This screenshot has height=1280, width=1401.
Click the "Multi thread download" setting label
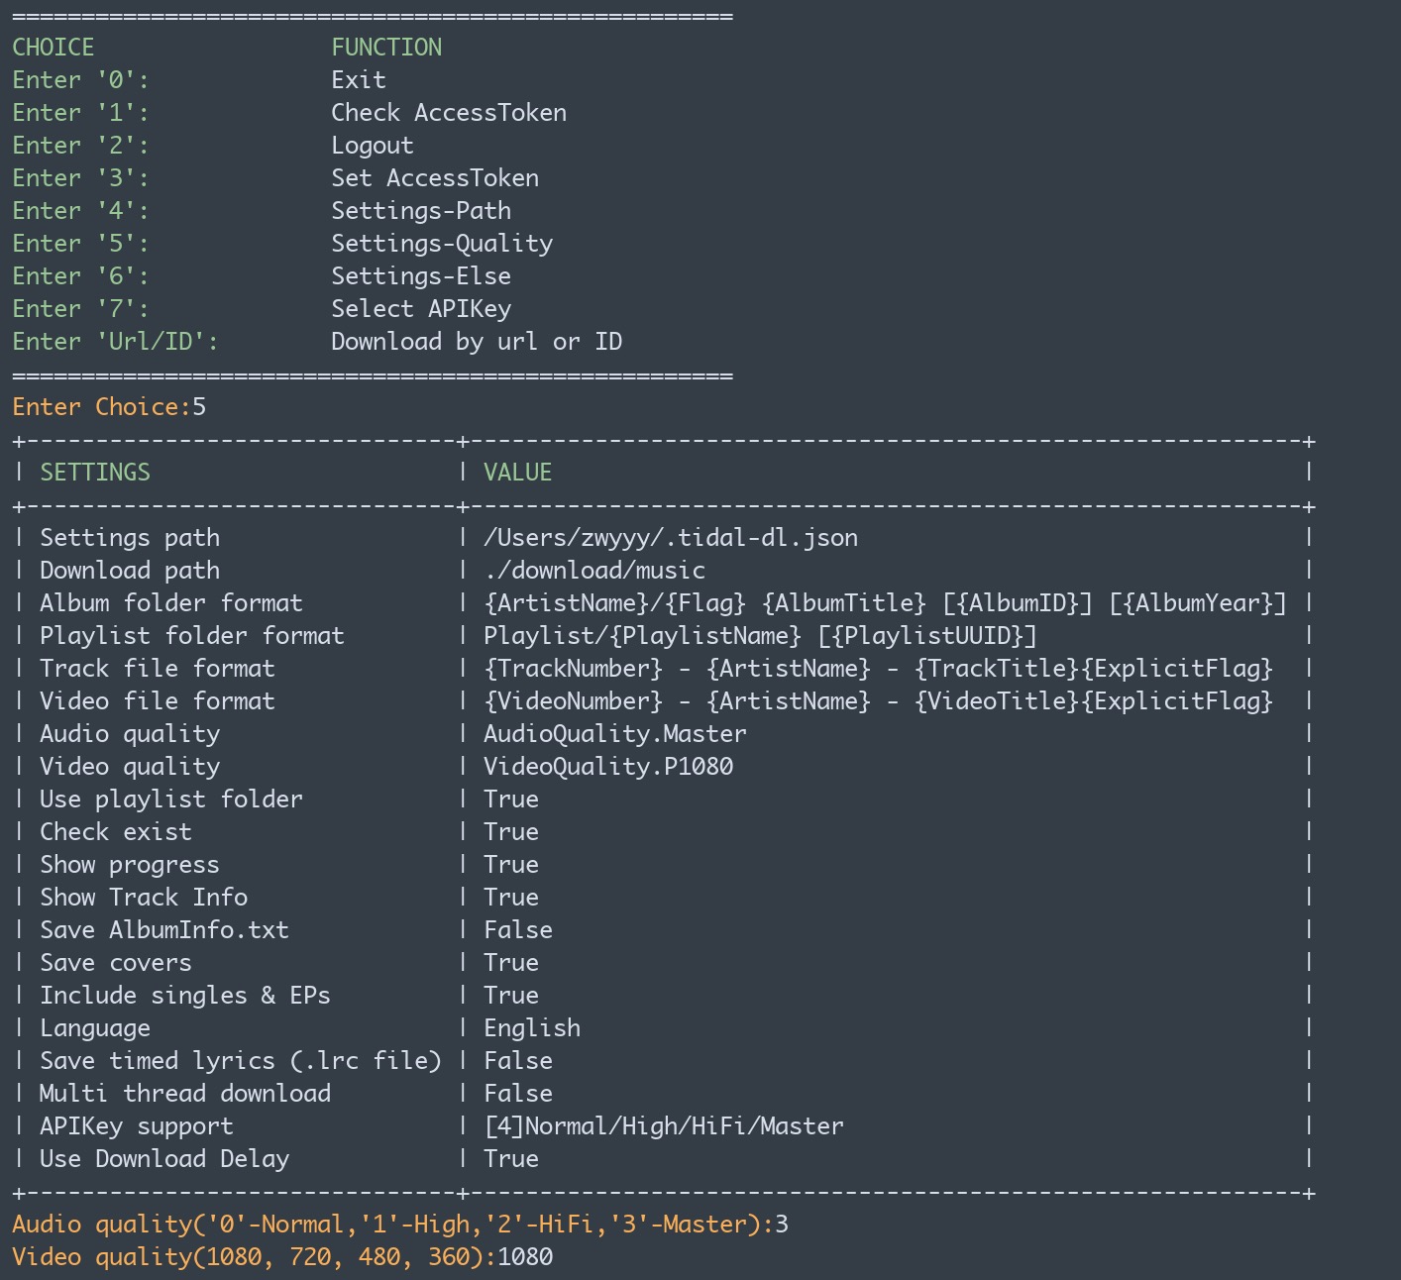click(185, 1094)
